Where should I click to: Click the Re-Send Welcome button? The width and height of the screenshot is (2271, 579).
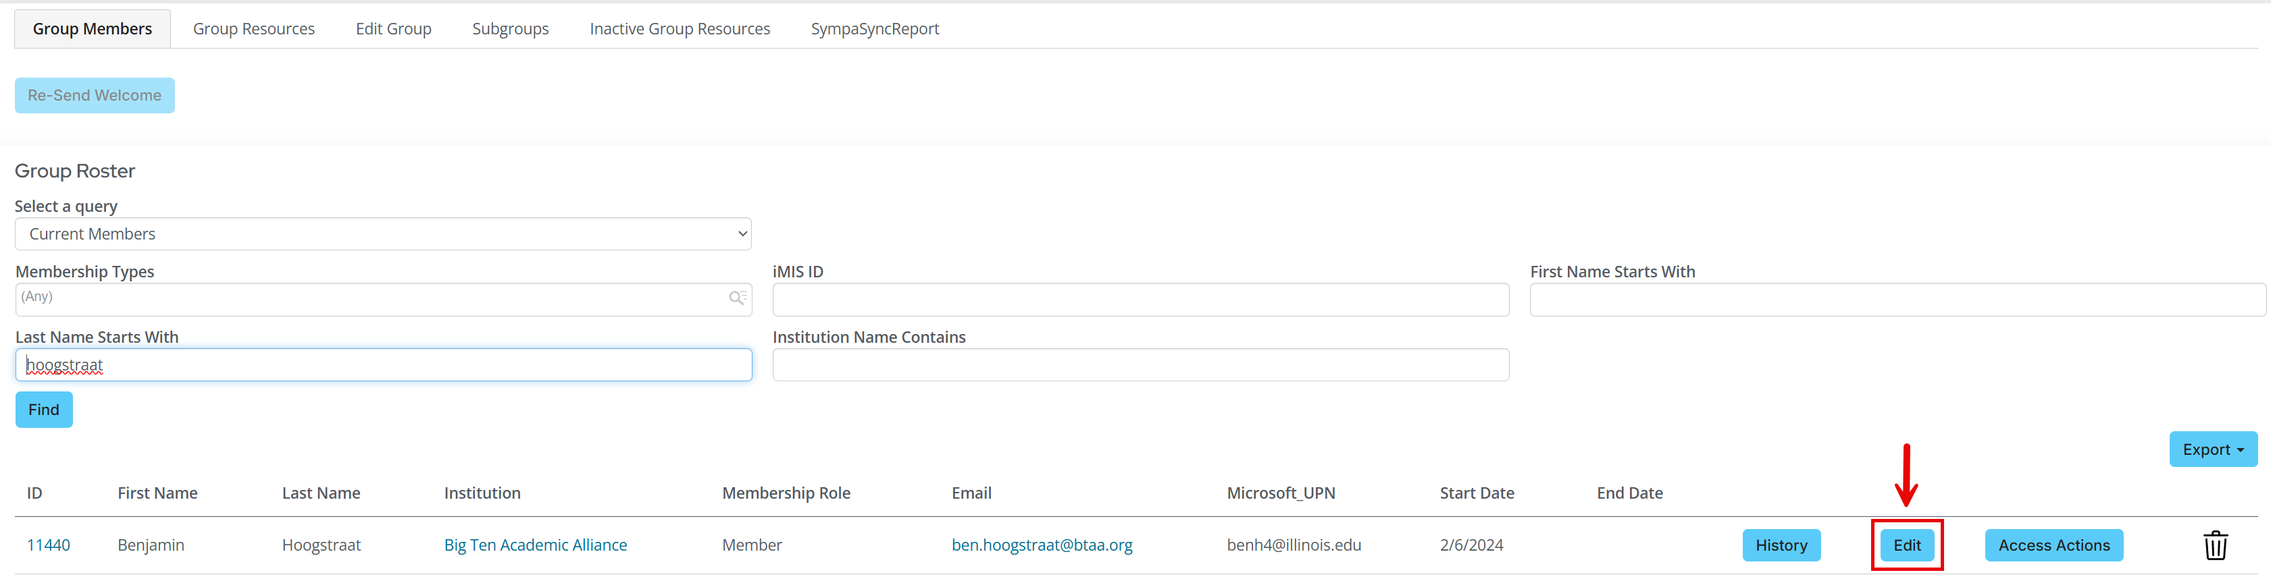click(95, 95)
